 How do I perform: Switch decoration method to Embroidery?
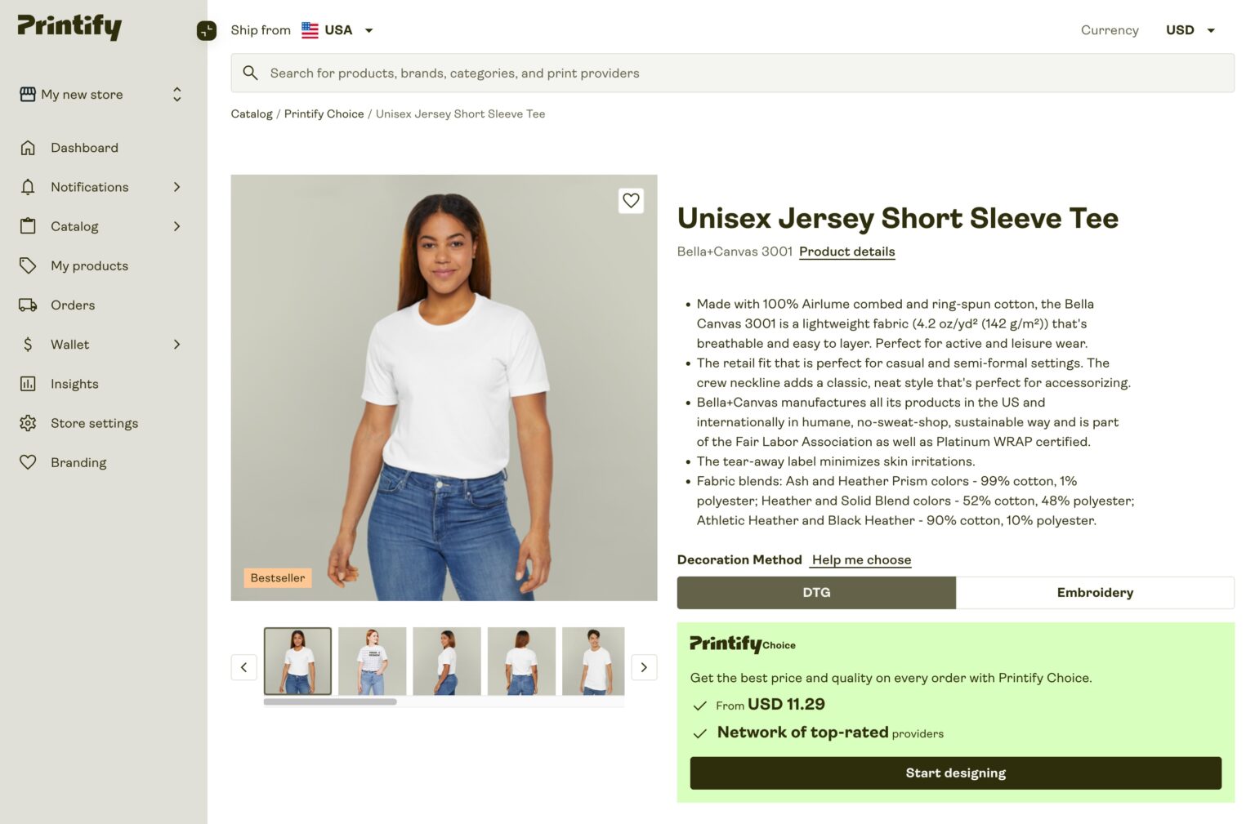click(1095, 592)
